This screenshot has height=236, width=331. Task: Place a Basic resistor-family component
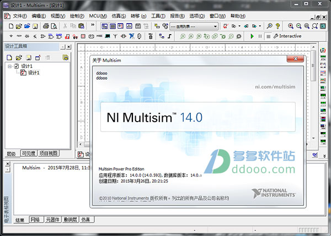(19, 36)
